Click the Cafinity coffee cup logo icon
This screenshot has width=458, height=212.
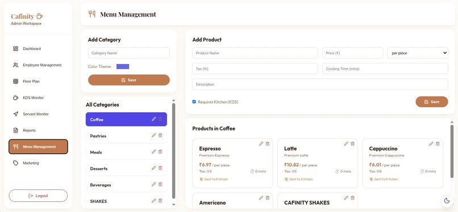(x=39, y=16)
